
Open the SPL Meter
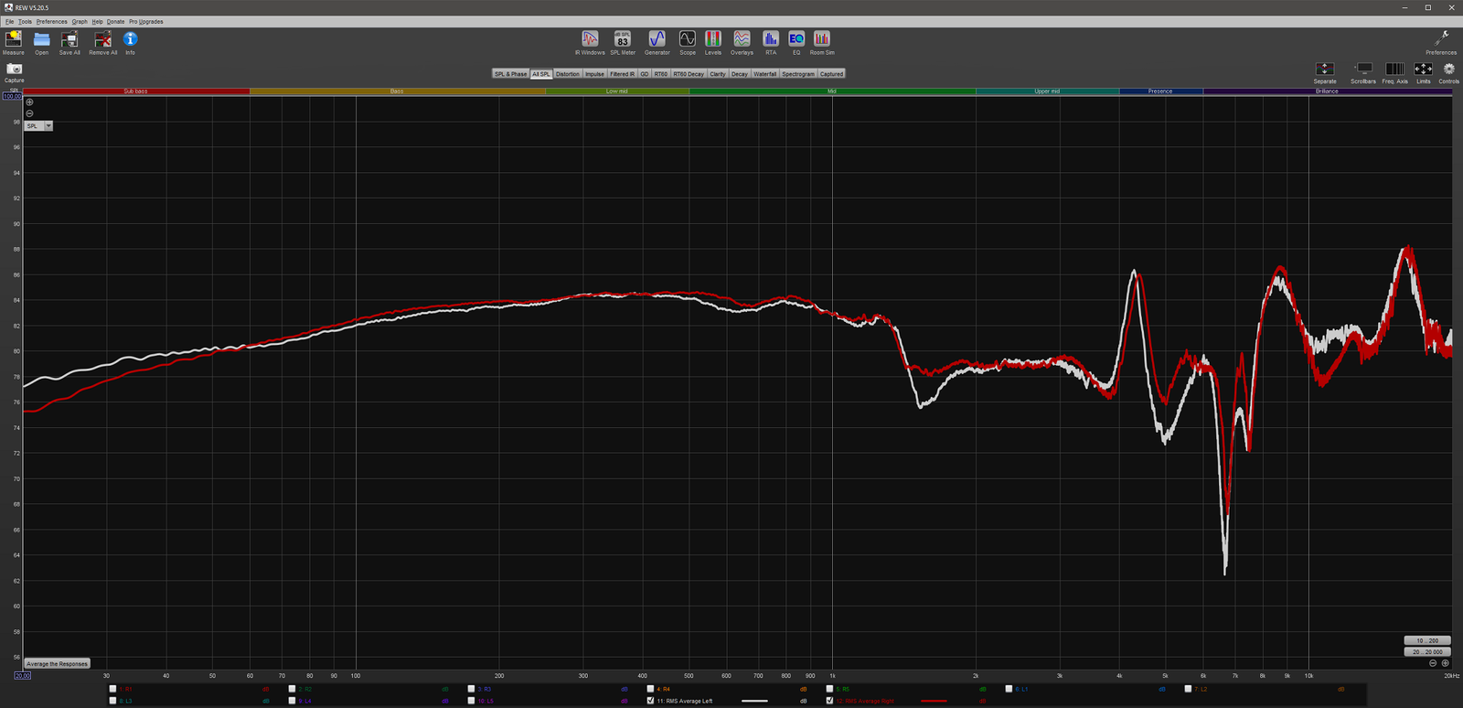point(623,39)
